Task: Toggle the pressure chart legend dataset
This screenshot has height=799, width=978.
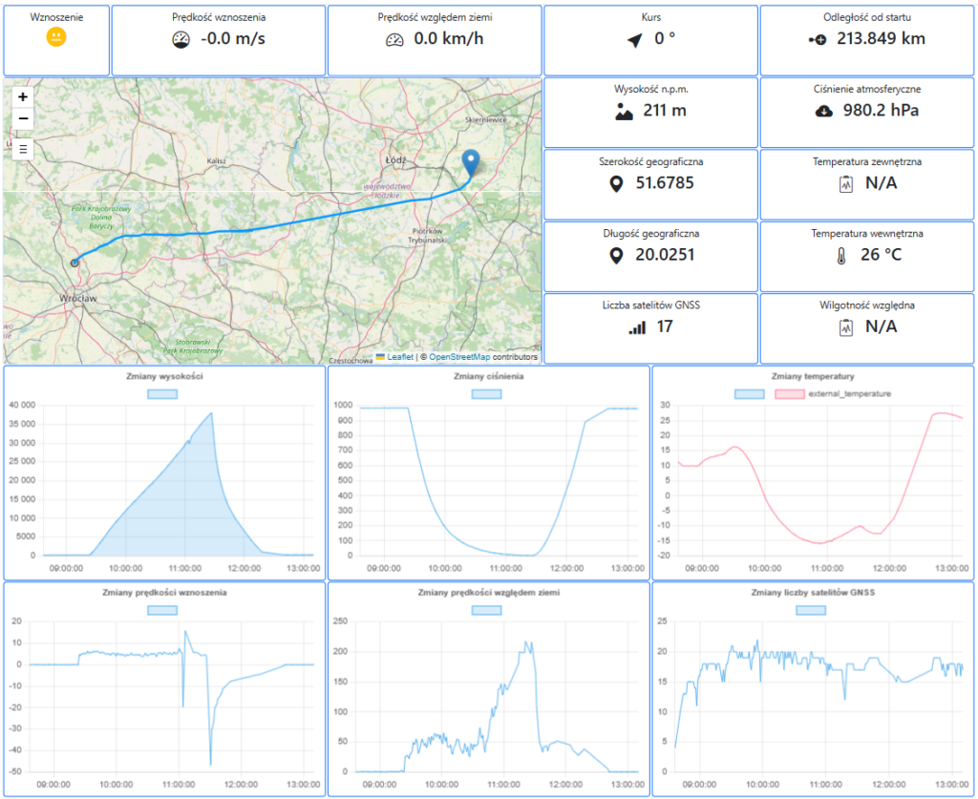Action: click(487, 393)
